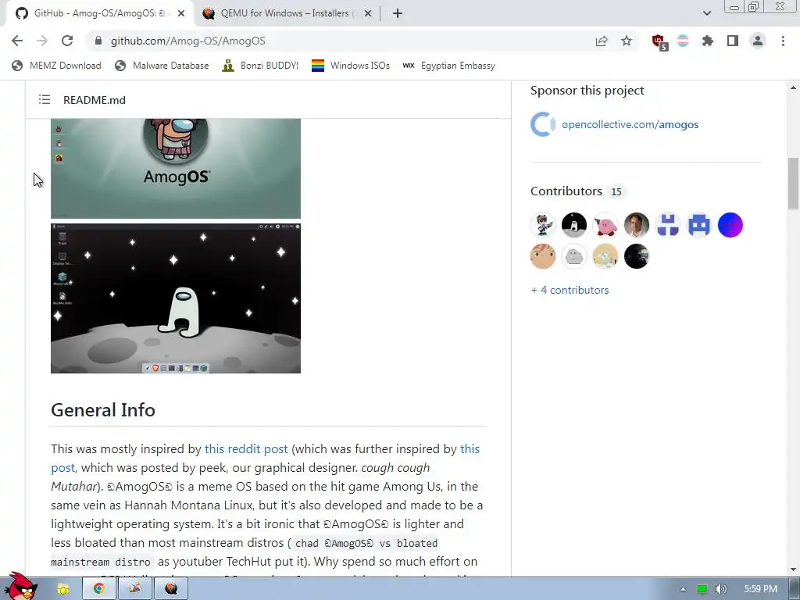Open the volume speaker tray icon
800x600 pixels.
pyautogui.click(x=720, y=589)
